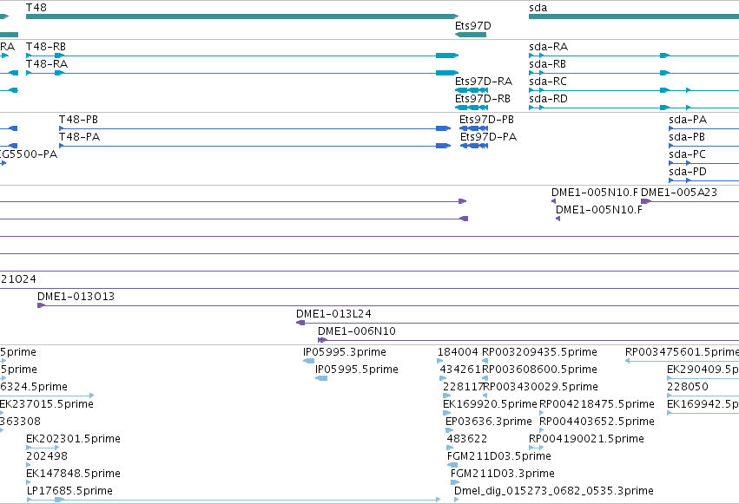Click the EK202301.5prime label

click(73, 439)
